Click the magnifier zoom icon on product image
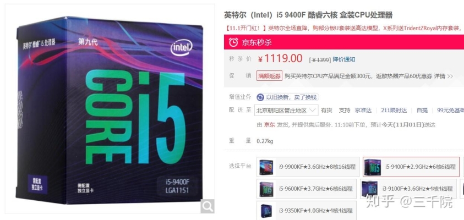464x220 pixels. pyautogui.click(x=208, y=206)
